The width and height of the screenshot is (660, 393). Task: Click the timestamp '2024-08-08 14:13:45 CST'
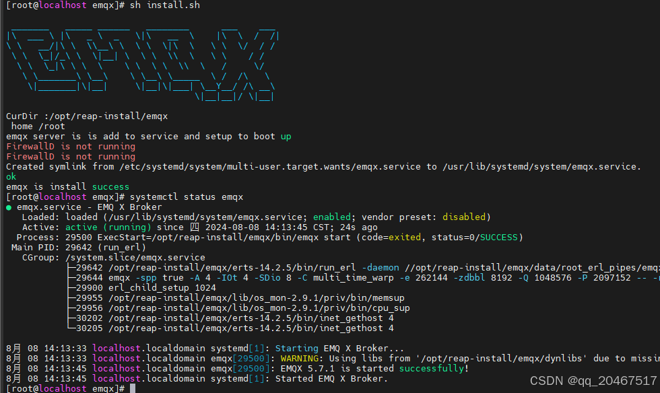pyautogui.click(x=269, y=227)
